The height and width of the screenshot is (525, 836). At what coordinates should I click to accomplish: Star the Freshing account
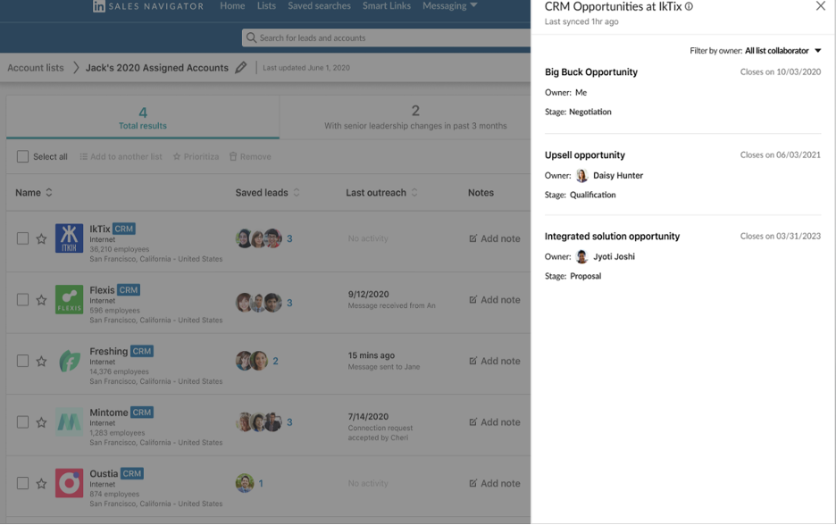click(41, 362)
